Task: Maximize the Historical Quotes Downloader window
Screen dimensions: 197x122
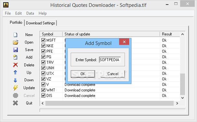Action: click(x=176, y=4)
